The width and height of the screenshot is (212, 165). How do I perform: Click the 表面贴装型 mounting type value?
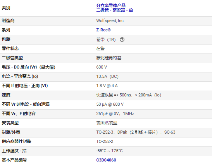point(107,123)
